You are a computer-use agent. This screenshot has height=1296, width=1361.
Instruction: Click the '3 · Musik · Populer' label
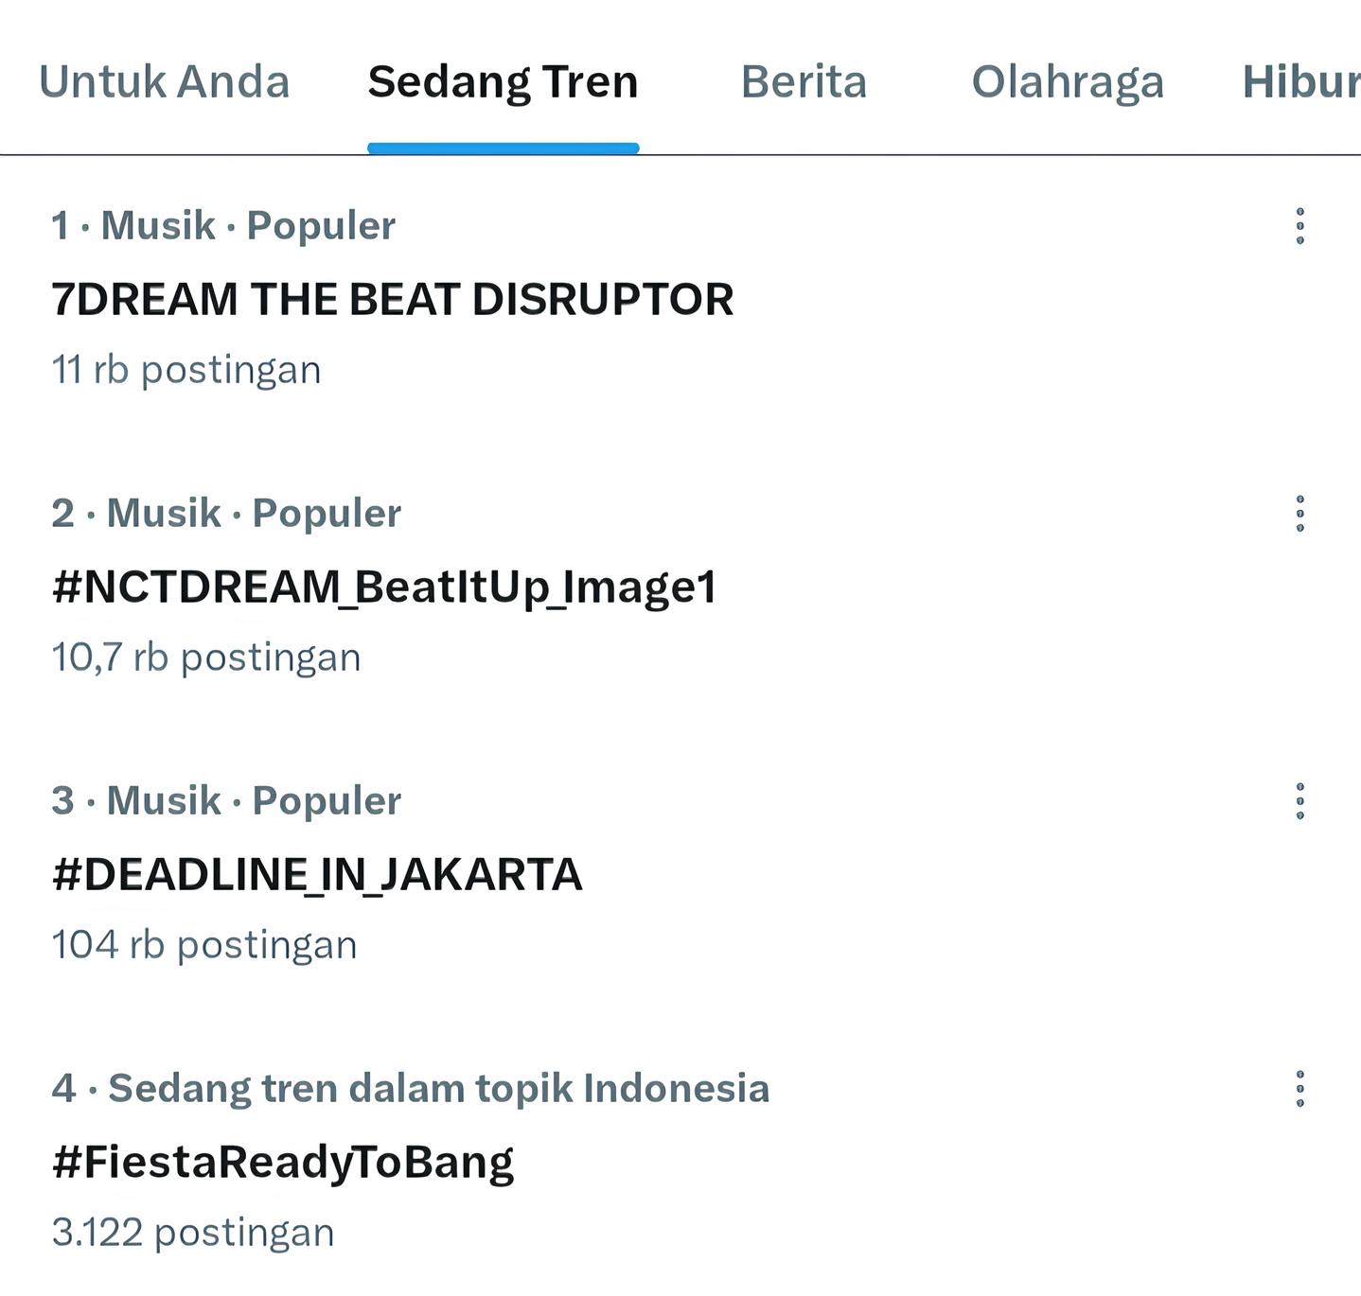tap(226, 801)
